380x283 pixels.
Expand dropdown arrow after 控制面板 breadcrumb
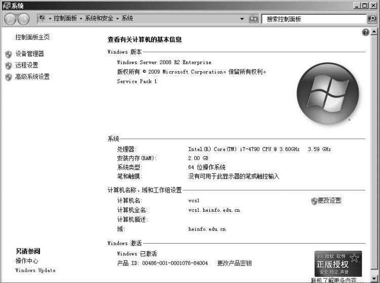pyautogui.click(x=80, y=19)
